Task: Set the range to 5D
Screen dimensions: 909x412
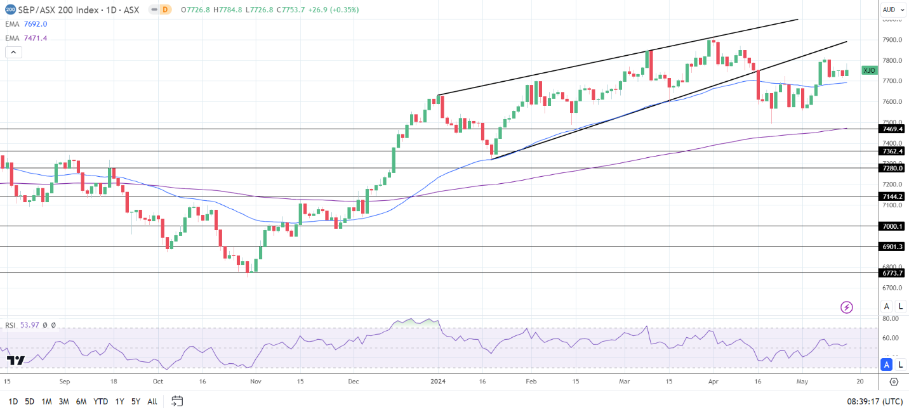Action: 29,401
